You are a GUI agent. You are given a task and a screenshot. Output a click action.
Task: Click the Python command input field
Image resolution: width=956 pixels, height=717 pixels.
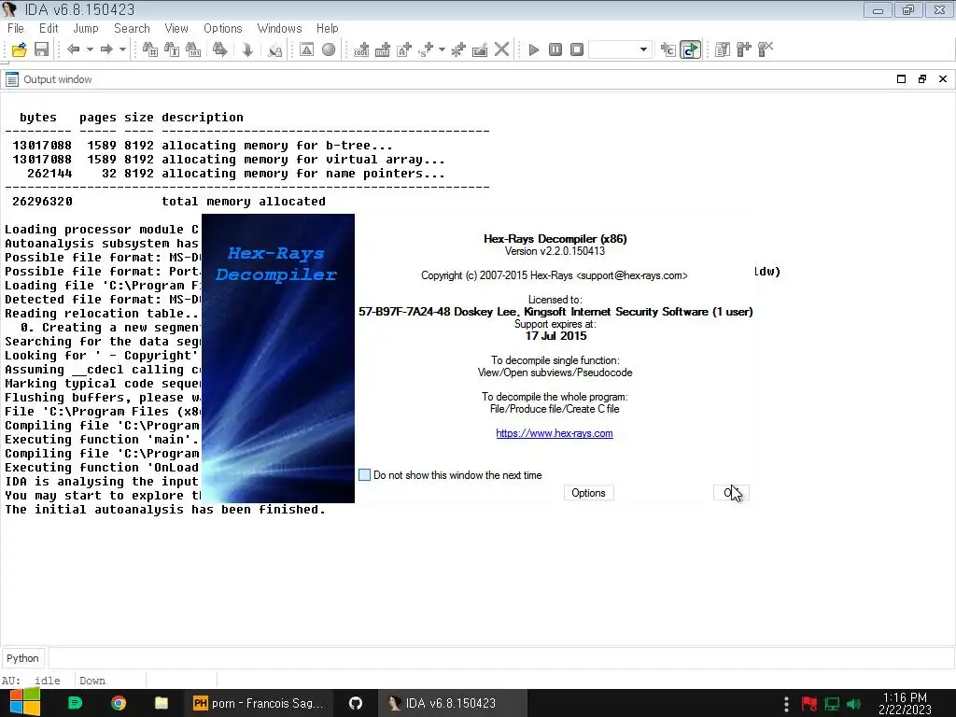coord(501,658)
